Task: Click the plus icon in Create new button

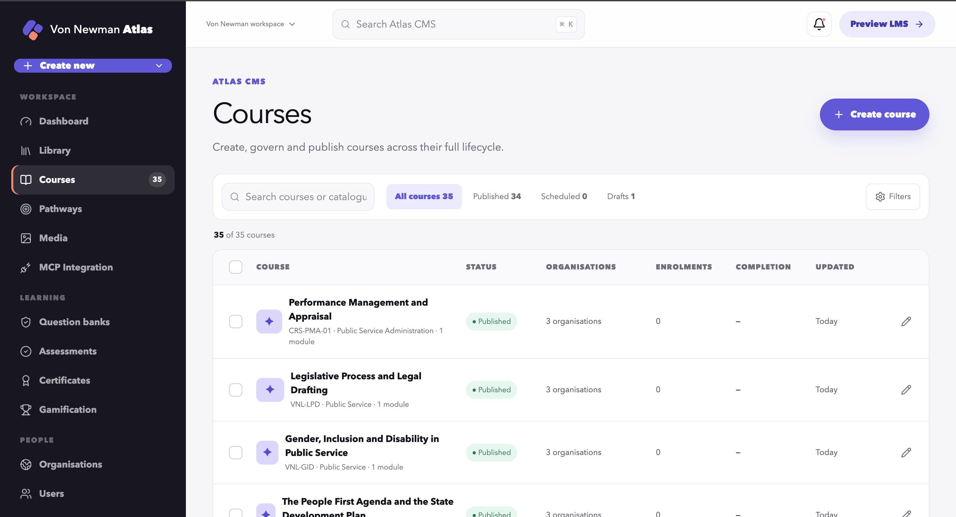Action: pyautogui.click(x=28, y=66)
